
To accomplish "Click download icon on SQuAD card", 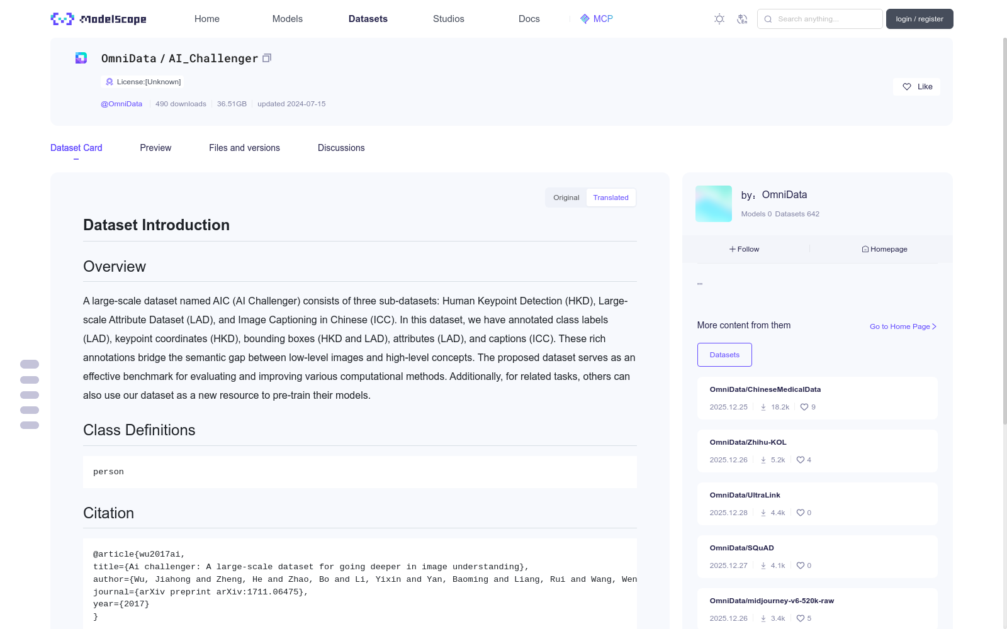I will (x=763, y=565).
